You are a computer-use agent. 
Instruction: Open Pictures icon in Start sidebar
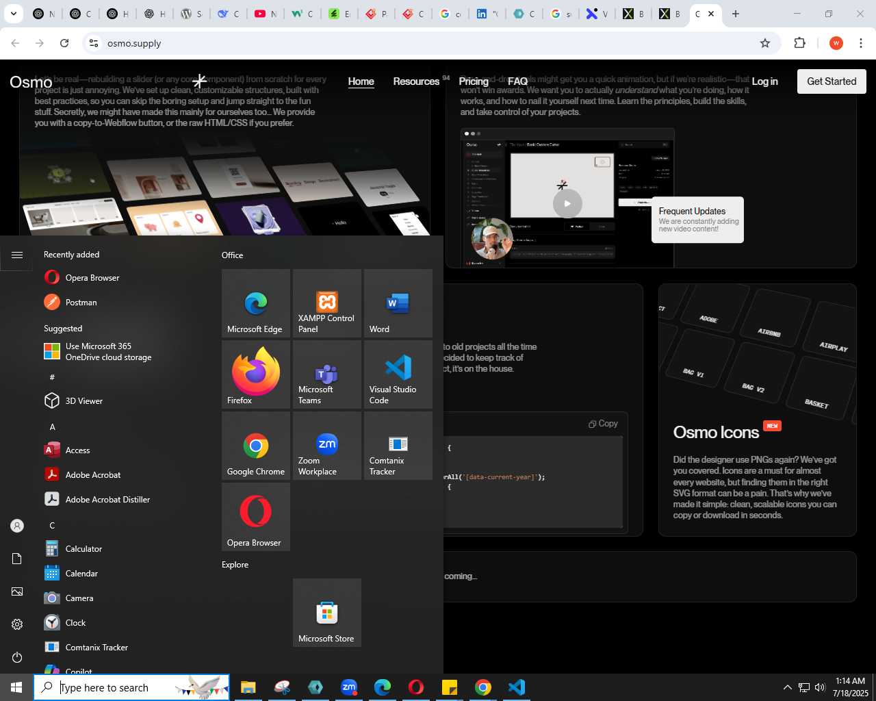tap(17, 591)
